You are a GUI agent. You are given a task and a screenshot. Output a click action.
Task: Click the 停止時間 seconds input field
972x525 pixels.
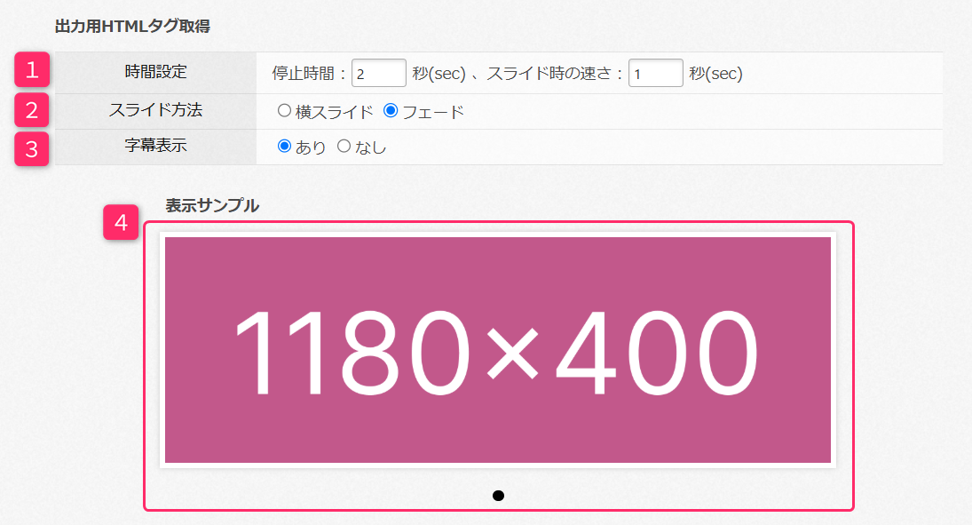pos(378,72)
